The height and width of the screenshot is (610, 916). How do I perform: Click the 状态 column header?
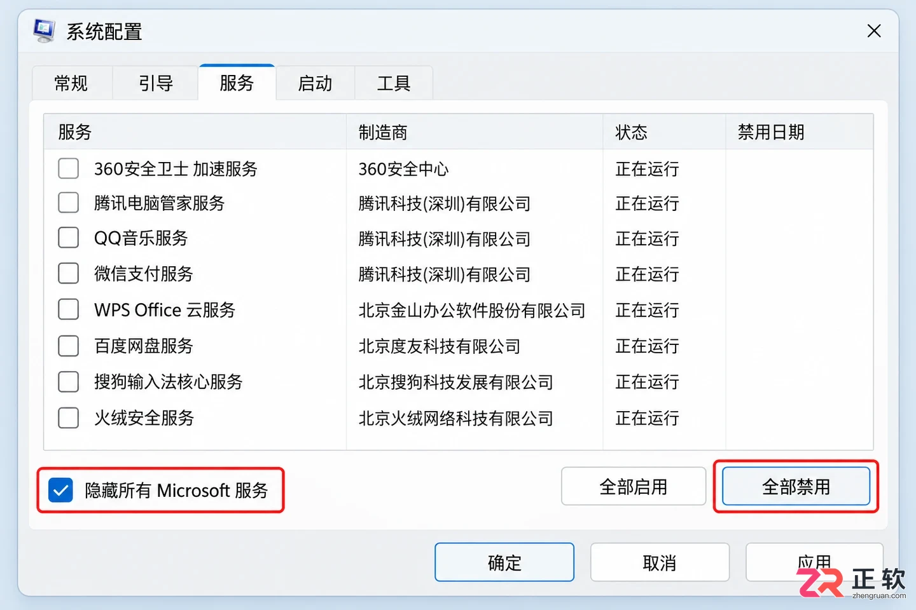pos(664,132)
